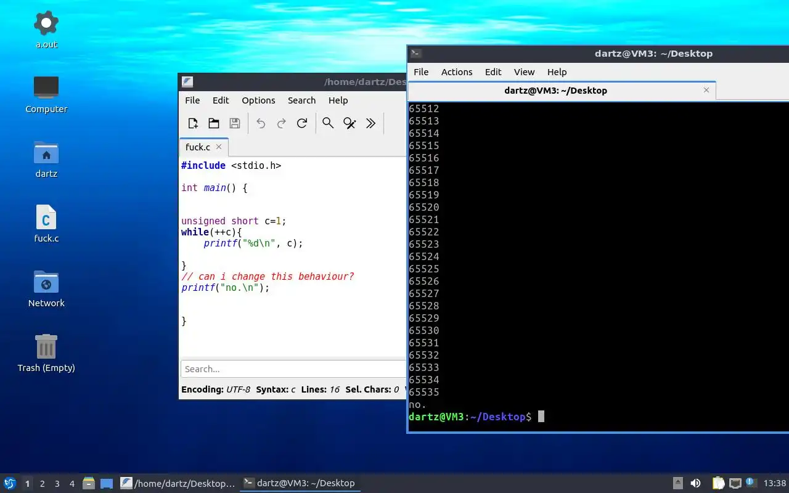Click the Open file folder icon in editor

tap(214, 123)
